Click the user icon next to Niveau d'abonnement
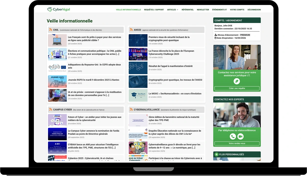 tap(216, 35)
